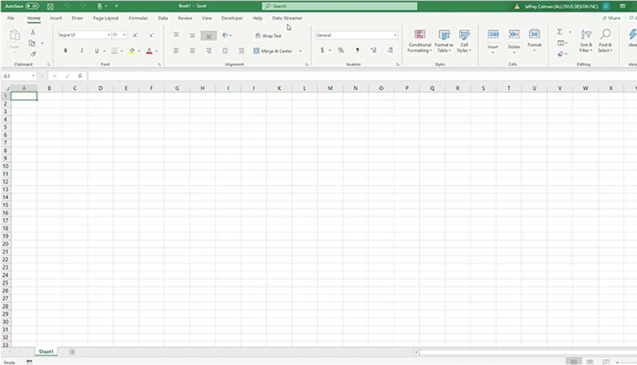Open the Borders dropdown arrow

coord(121,51)
